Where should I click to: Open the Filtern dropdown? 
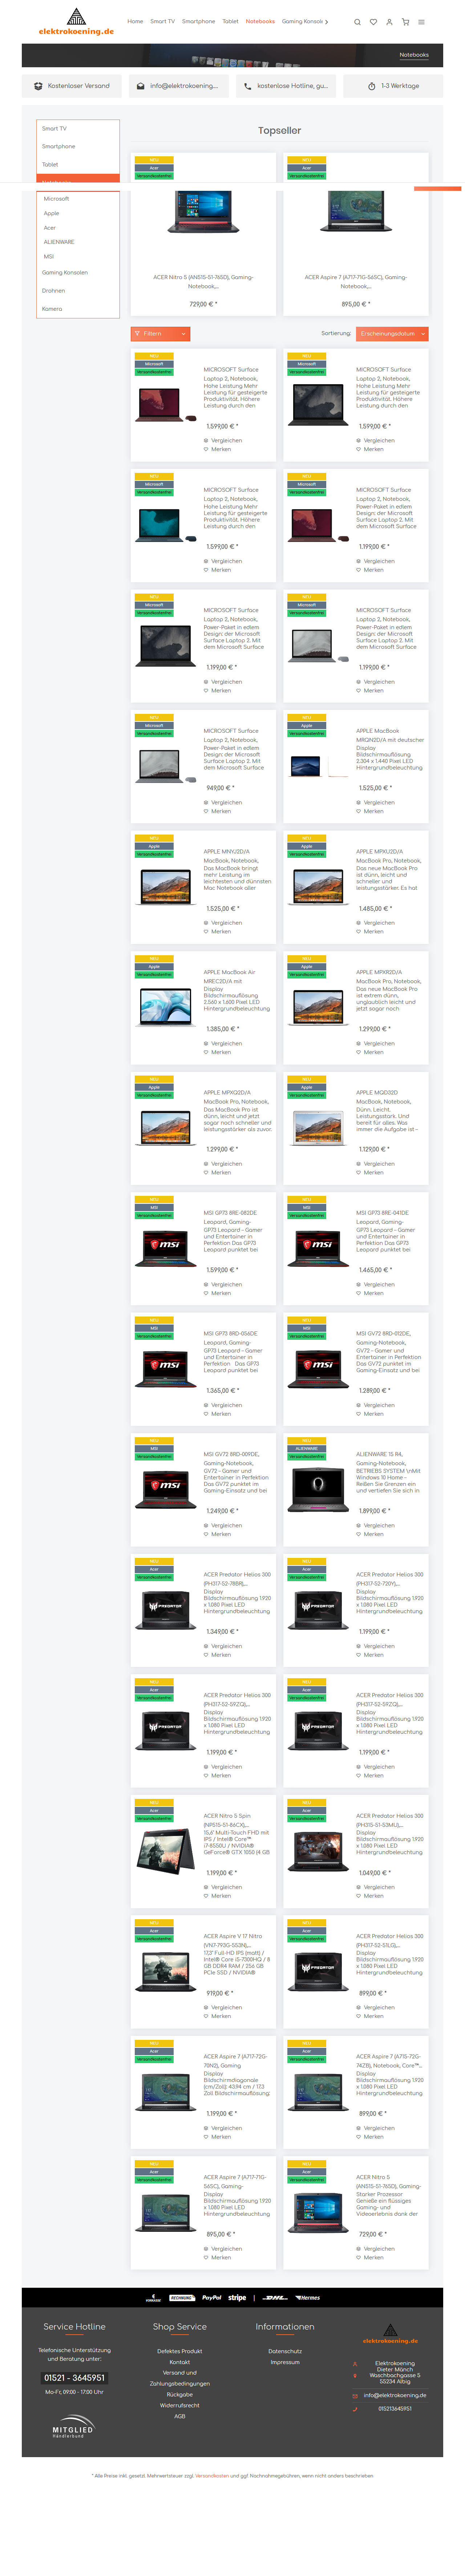click(160, 334)
